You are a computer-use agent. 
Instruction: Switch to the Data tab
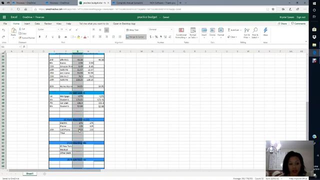point(37,23)
